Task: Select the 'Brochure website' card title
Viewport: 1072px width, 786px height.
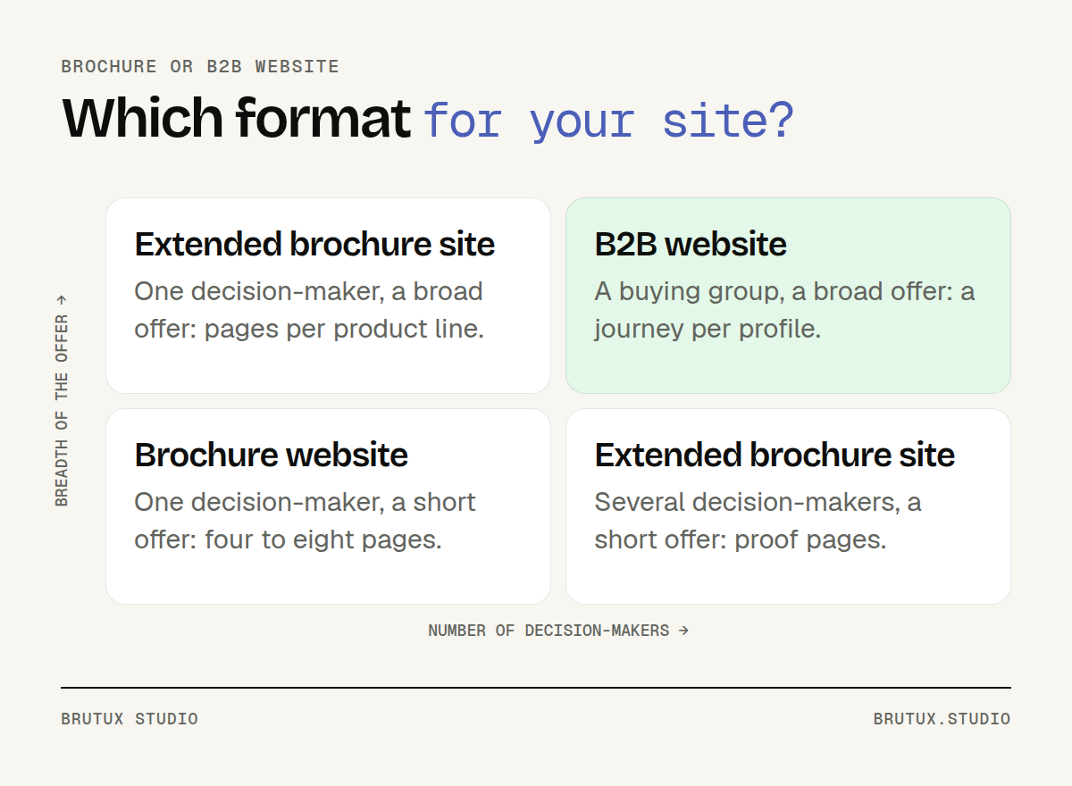Action: coord(271,455)
